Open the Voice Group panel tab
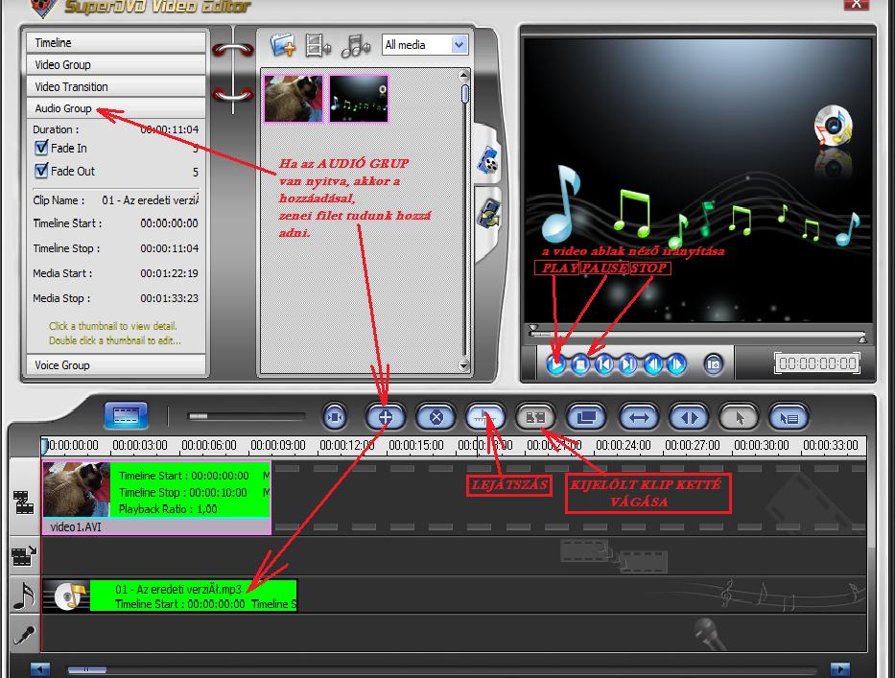 click(x=116, y=364)
